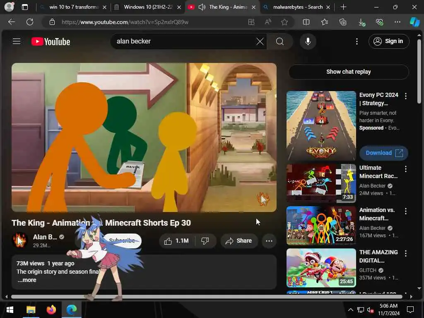The image size is (424, 318).
Task: Download the Evony ad app
Action: 384,153
